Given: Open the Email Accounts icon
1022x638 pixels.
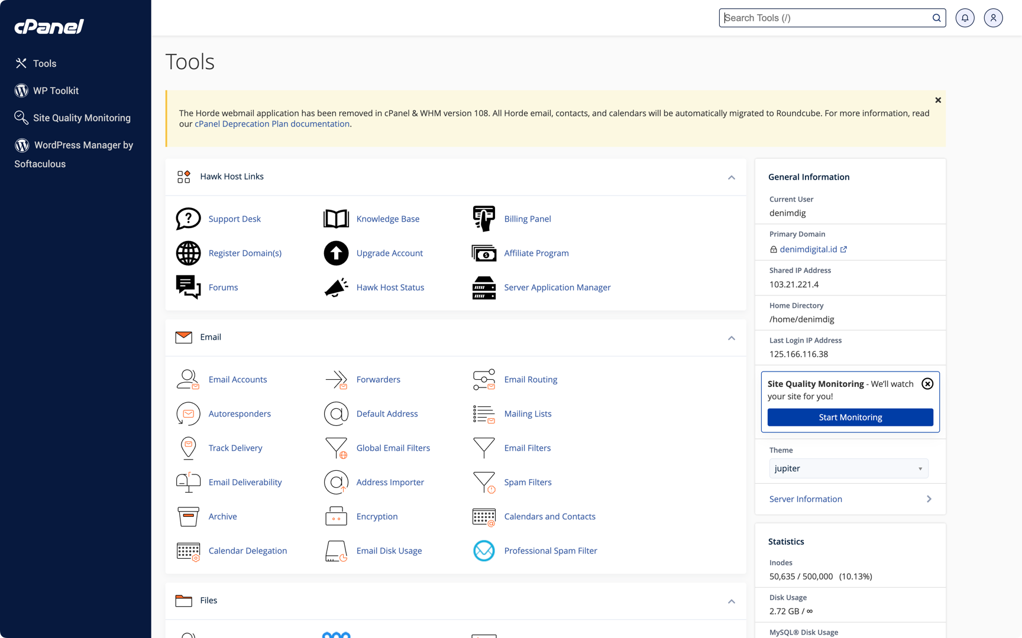Looking at the screenshot, I should 188,379.
